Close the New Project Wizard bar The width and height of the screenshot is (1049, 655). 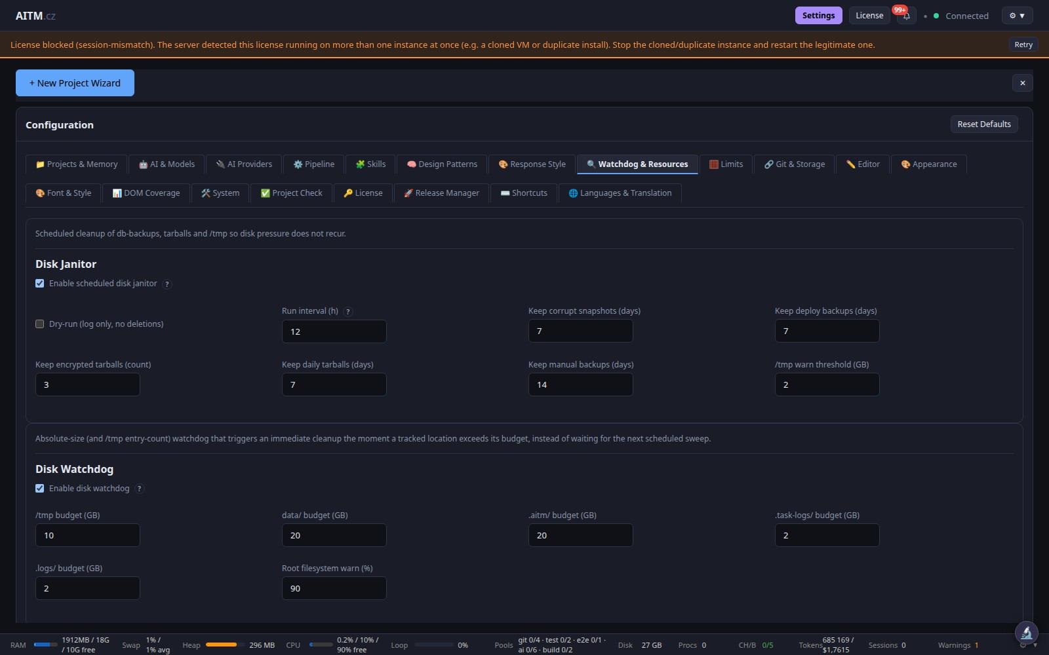click(1022, 83)
